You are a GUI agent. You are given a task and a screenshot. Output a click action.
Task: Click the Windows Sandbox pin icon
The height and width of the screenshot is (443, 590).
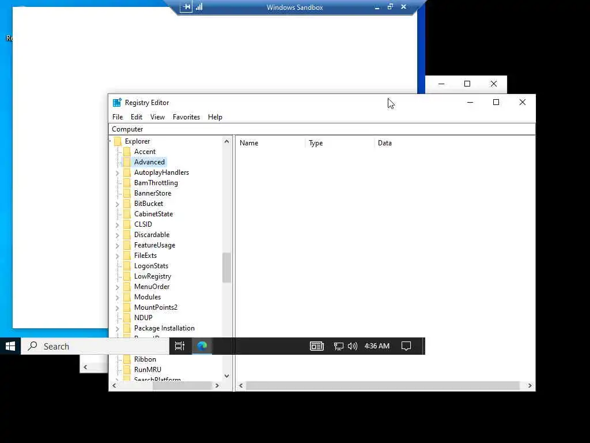point(186,7)
